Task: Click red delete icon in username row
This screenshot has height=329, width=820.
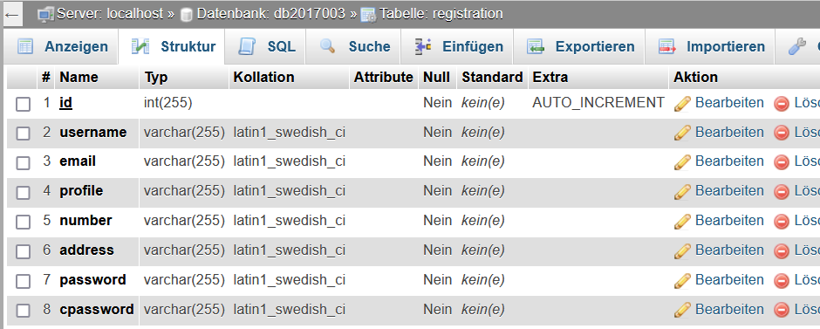Action: [782, 134]
